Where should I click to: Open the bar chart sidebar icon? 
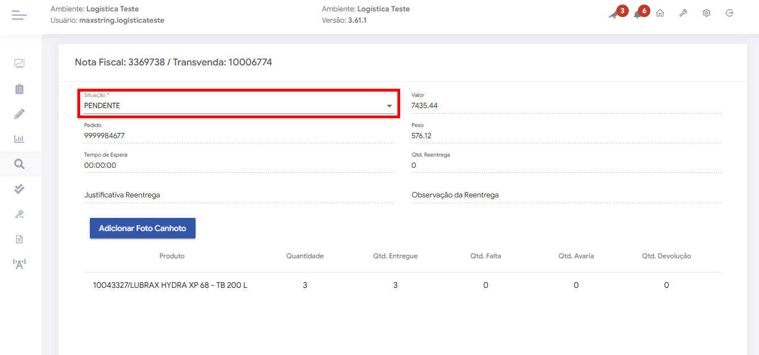tap(19, 139)
